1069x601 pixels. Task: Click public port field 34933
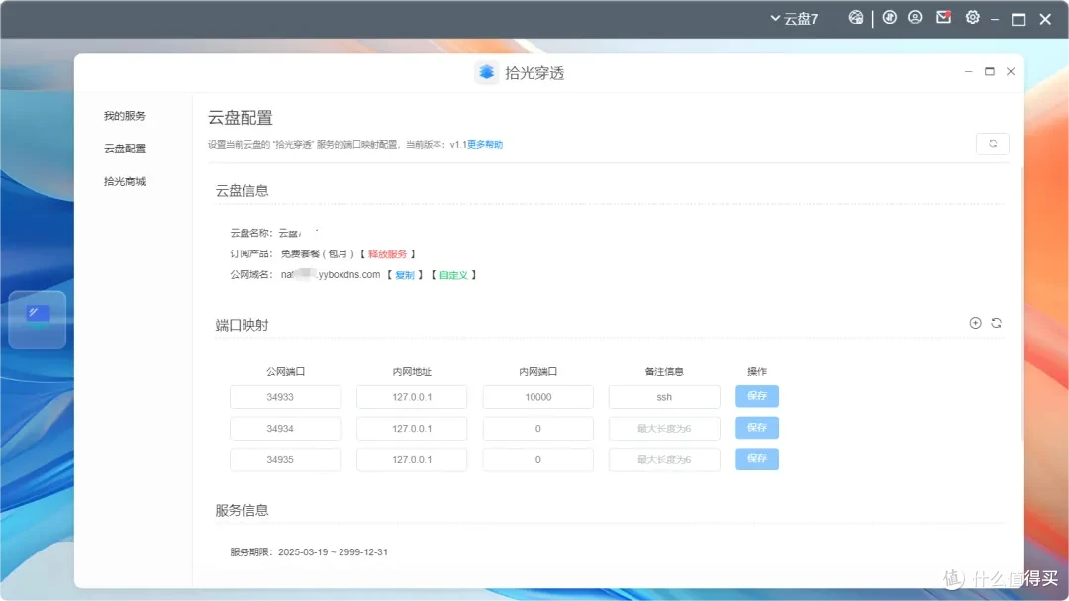coord(286,397)
